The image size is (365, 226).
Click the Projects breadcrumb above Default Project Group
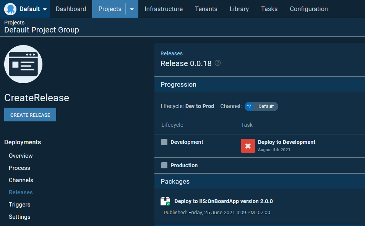pos(14,23)
